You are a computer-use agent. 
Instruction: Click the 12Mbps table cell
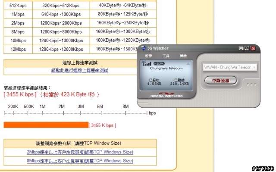(18, 49)
